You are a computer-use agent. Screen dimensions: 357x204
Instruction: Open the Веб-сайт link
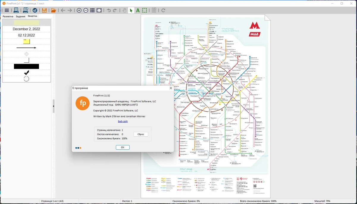[x=123, y=121]
